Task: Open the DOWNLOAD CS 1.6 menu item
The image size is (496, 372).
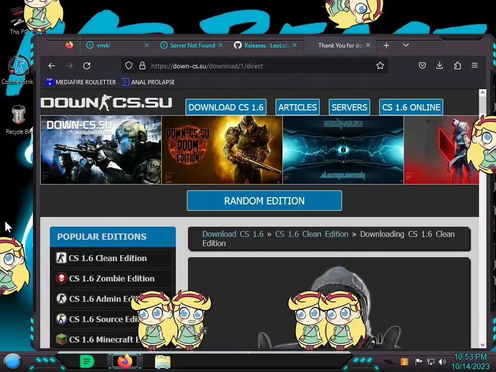Action: pos(226,107)
